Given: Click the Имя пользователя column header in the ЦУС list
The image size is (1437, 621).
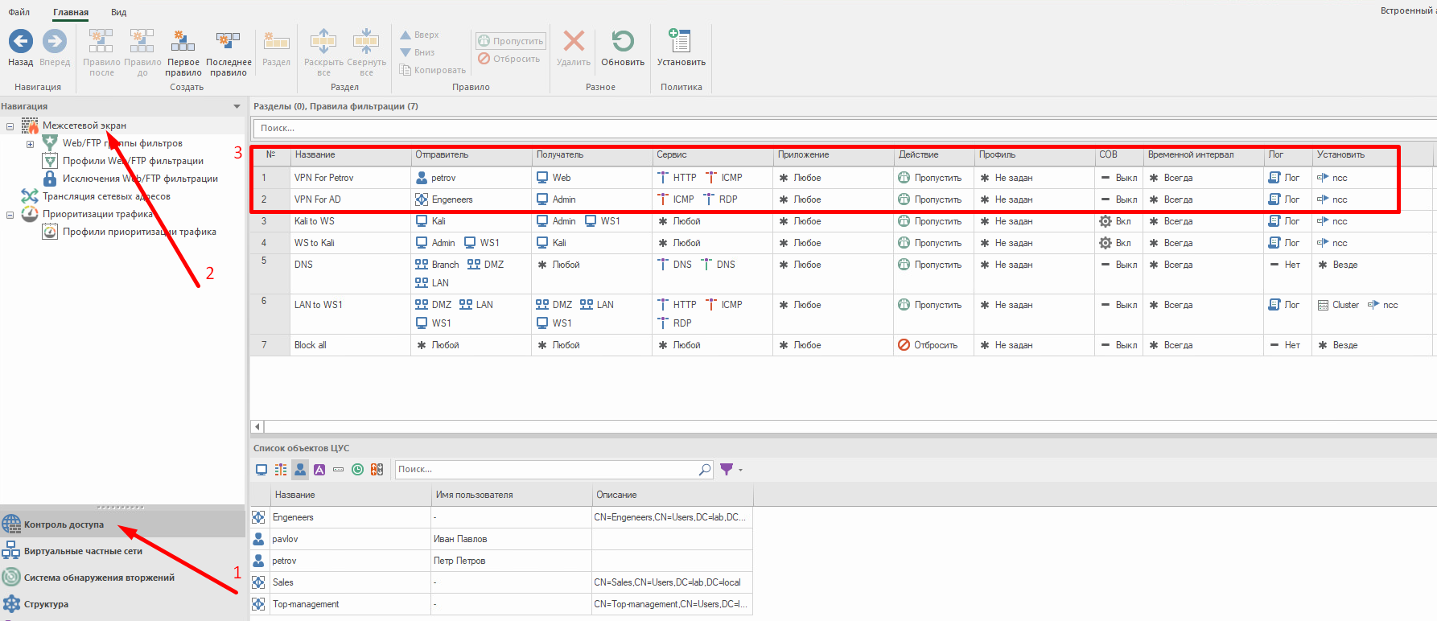Looking at the screenshot, I should (x=511, y=495).
